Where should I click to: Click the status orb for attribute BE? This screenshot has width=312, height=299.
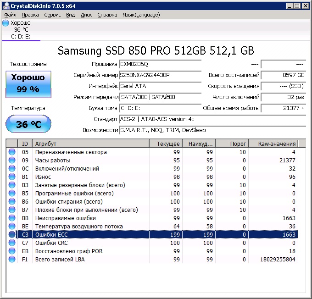12,226
